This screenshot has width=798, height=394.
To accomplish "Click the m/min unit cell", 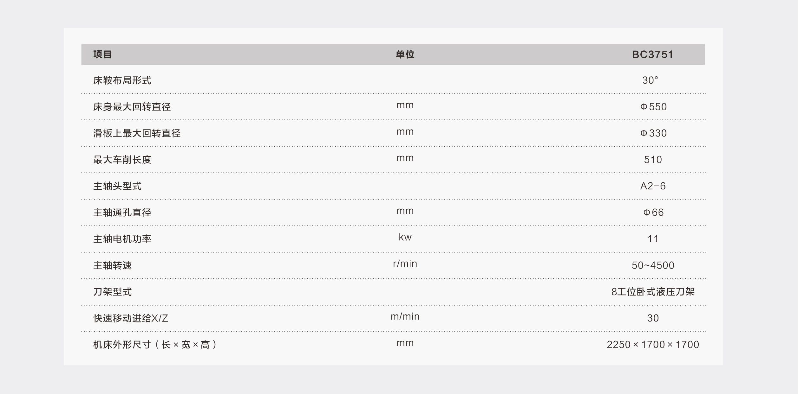I will pos(405,316).
